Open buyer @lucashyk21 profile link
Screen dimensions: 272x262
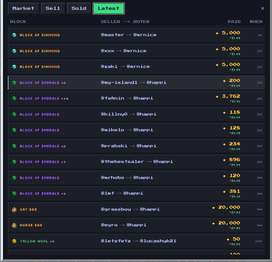158,241
